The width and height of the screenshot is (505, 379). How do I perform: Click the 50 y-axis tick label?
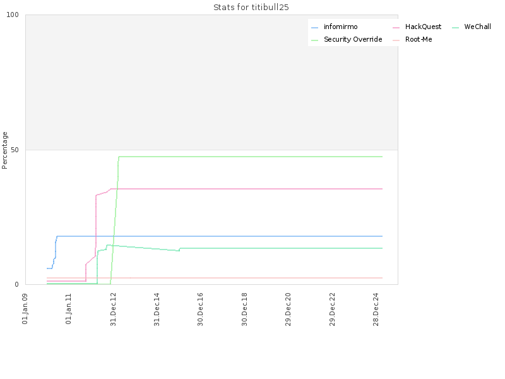15,150
